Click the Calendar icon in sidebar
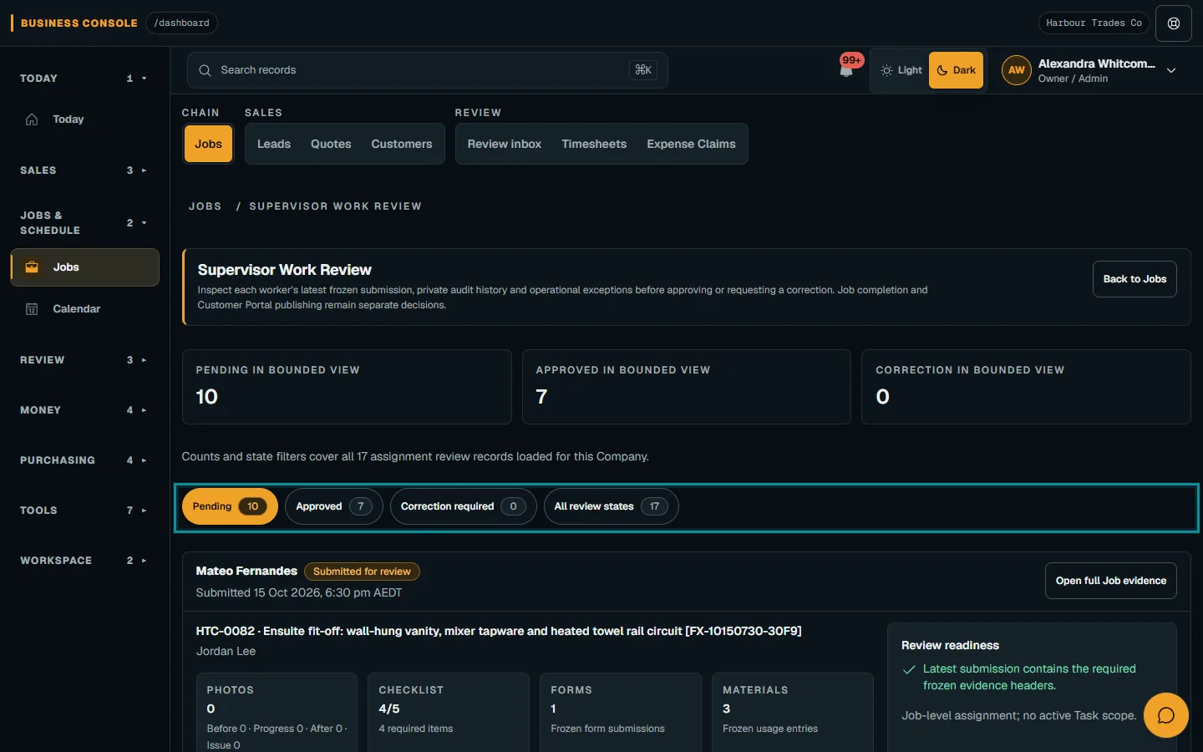Image resolution: width=1203 pixels, height=752 pixels. click(x=32, y=309)
